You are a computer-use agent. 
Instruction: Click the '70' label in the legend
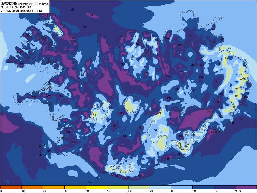(151, 191)
